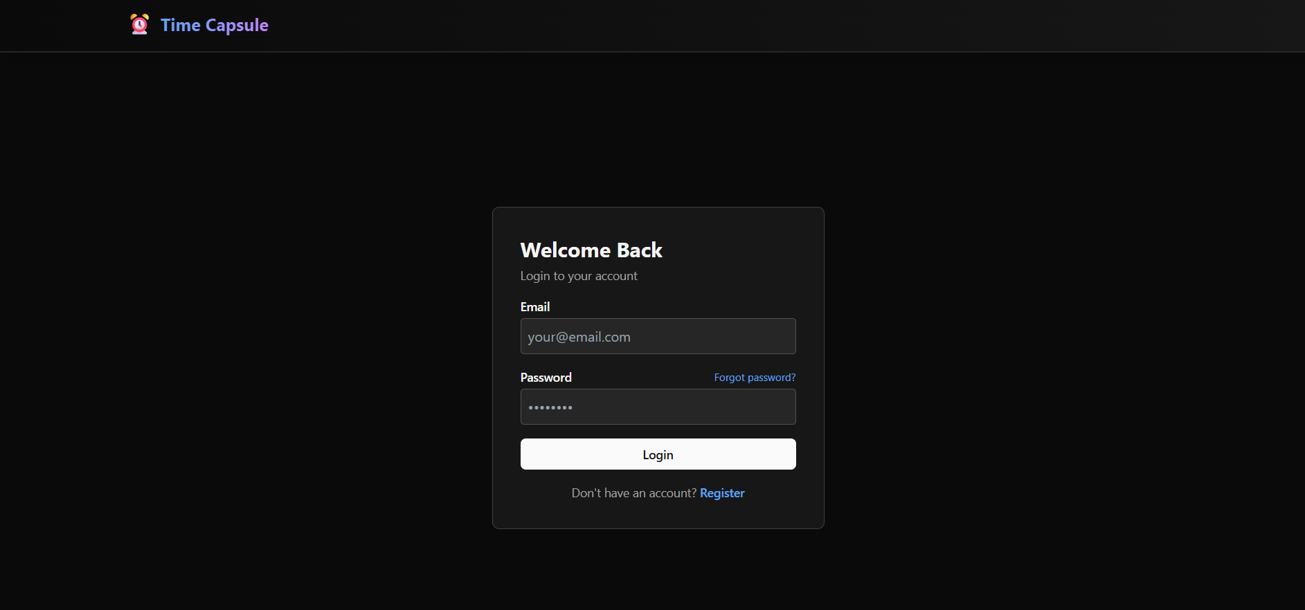Screen dimensions: 1305x610
Task: Click into the Password input field
Action: click(x=658, y=407)
